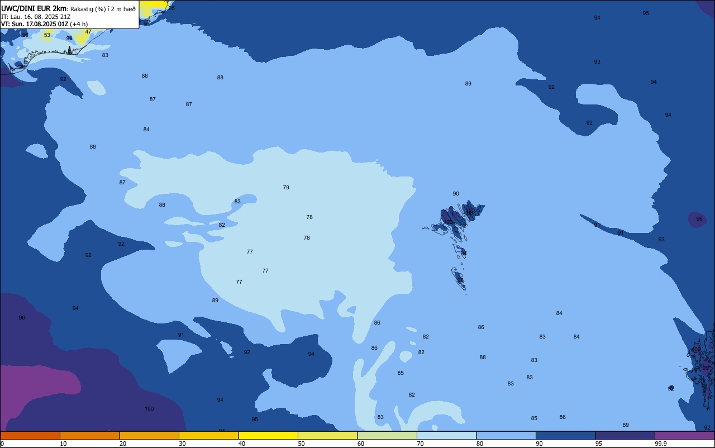Click the 47 humidity value in the yellow area

point(88,32)
